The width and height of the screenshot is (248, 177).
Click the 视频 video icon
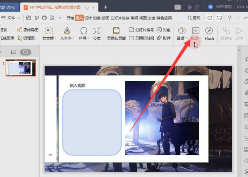[x=196, y=31]
